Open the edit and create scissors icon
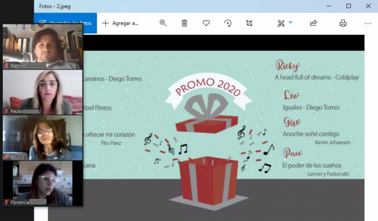The width and height of the screenshot is (378, 221). tap(281, 23)
